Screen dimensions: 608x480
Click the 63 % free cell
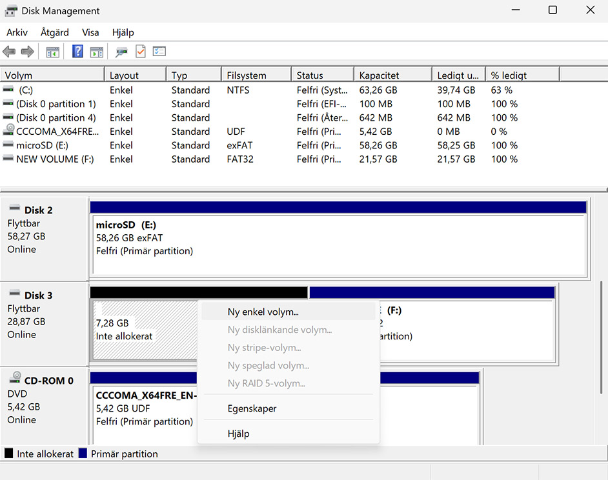click(502, 90)
